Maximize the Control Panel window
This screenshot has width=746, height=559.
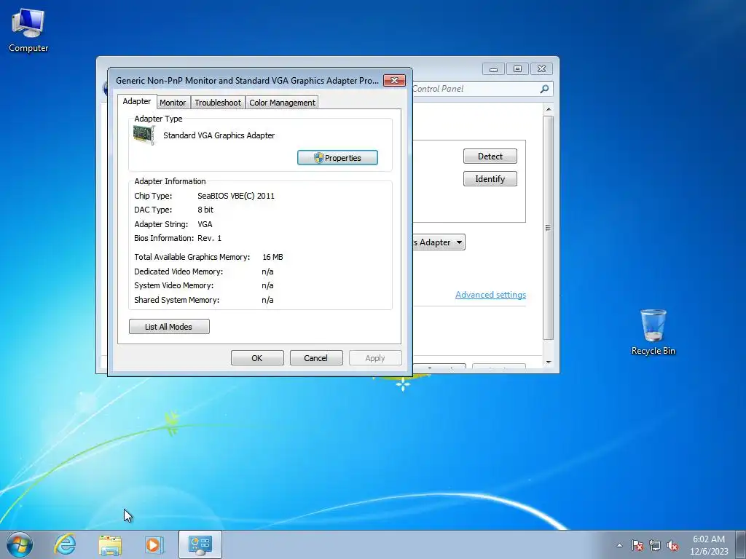click(x=518, y=69)
